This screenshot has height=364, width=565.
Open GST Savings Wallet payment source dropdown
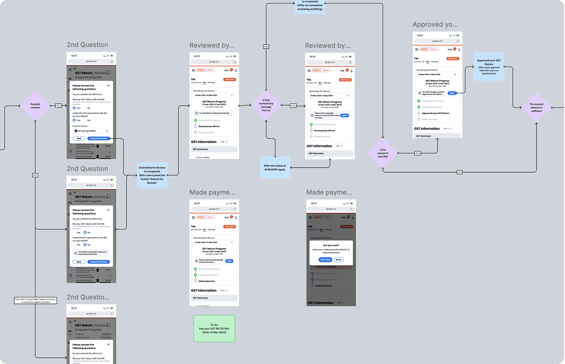coord(91,131)
